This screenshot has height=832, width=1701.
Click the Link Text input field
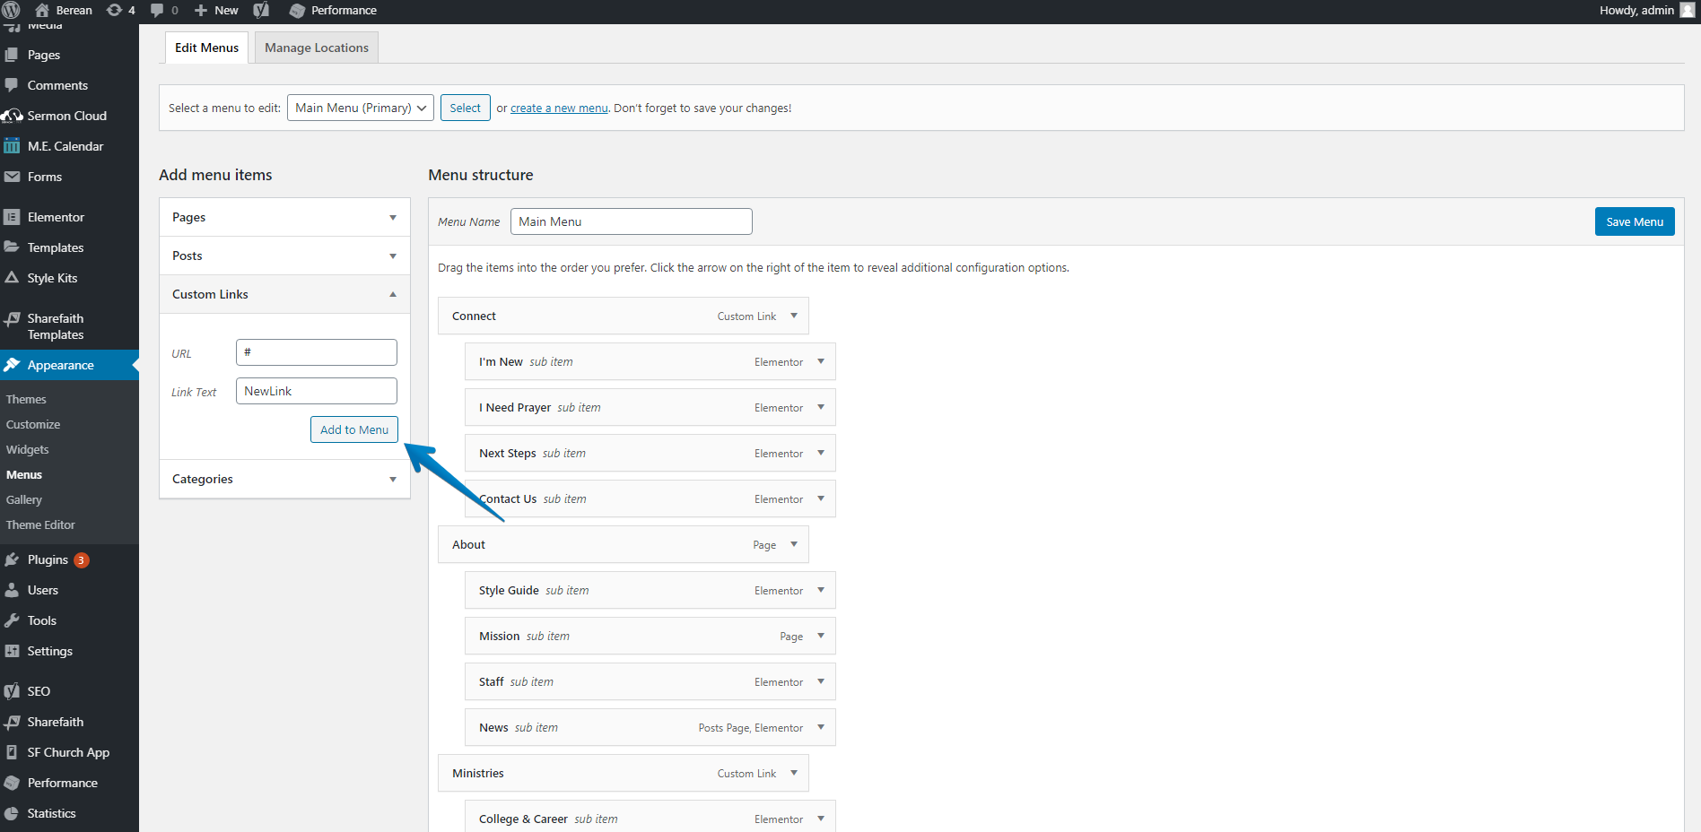[x=316, y=391]
